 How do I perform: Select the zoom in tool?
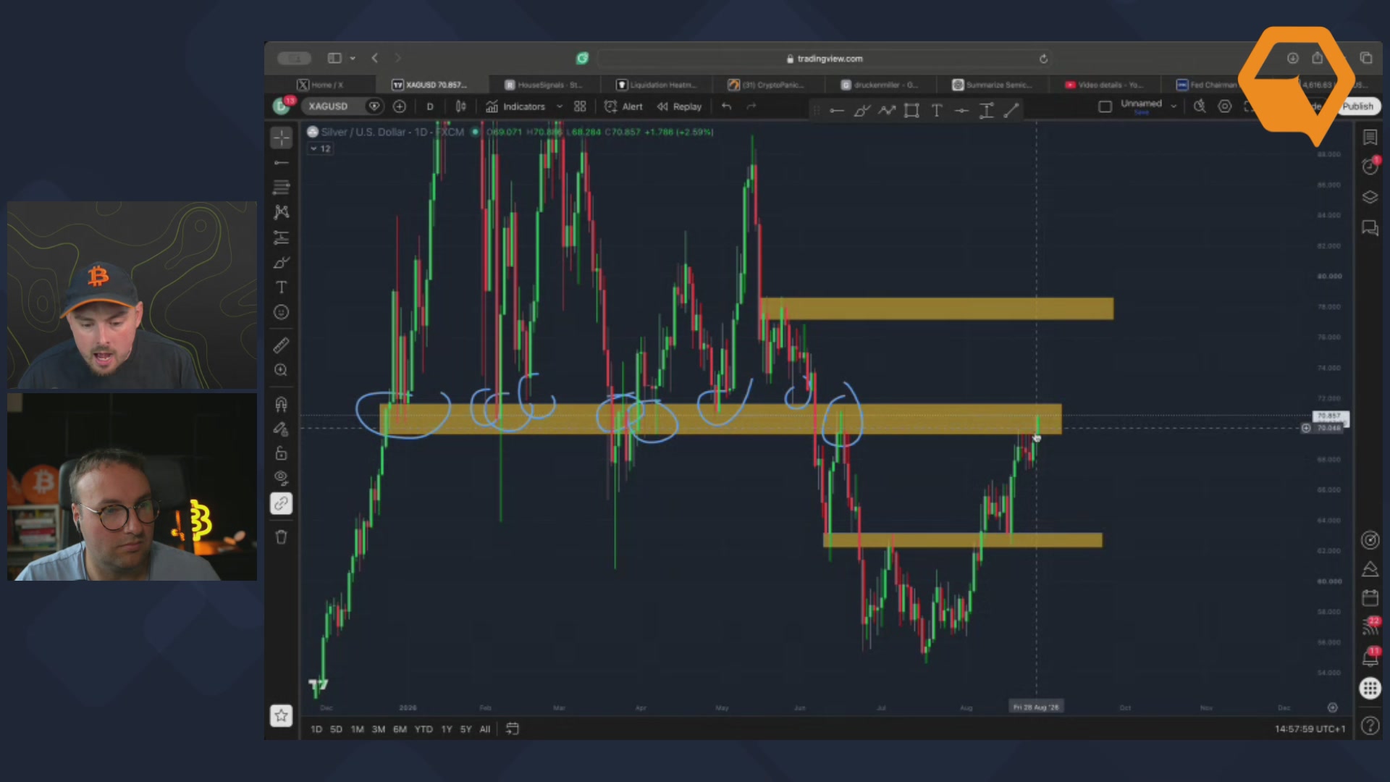pyautogui.click(x=282, y=370)
